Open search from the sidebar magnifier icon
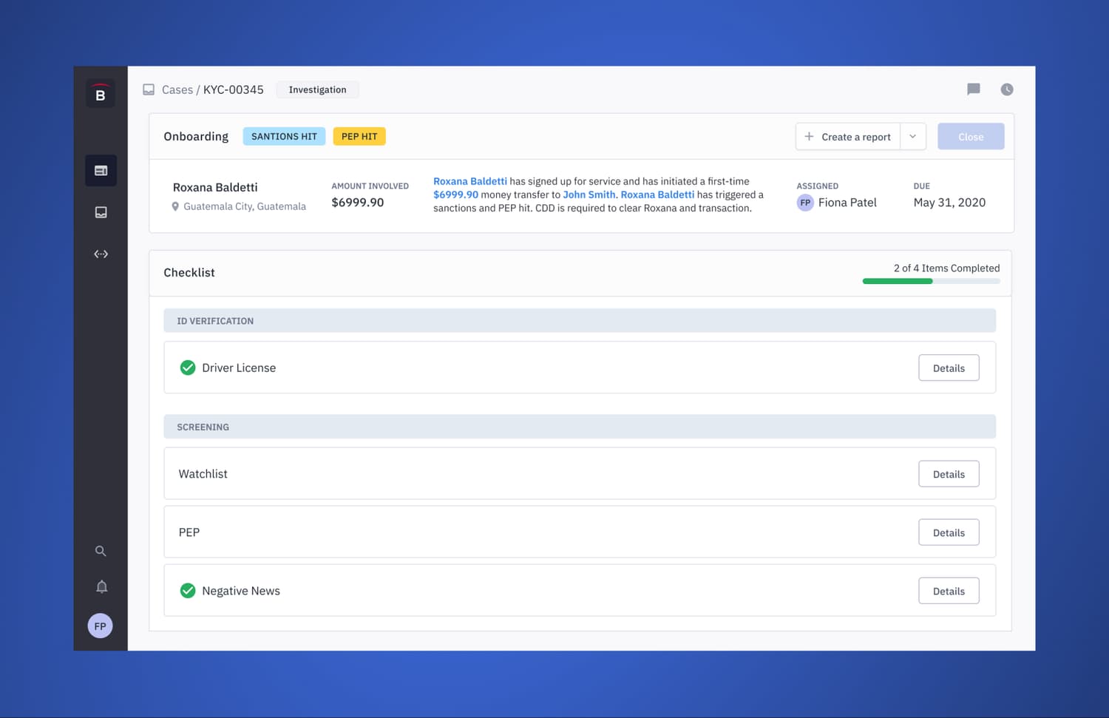The width and height of the screenshot is (1109, 718). (x=101, y=551)
